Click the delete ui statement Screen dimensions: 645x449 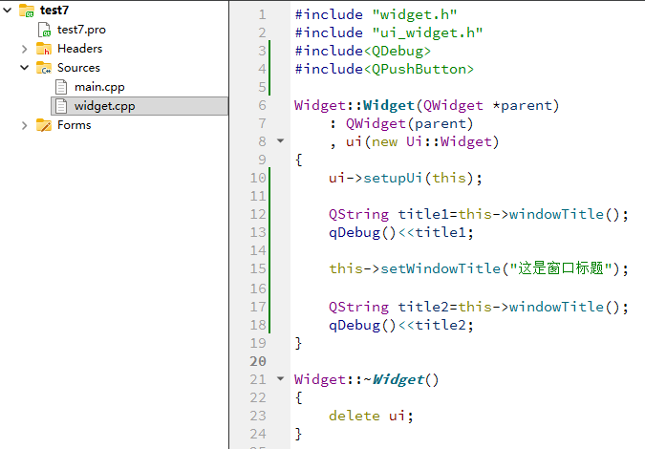(371, 416)
